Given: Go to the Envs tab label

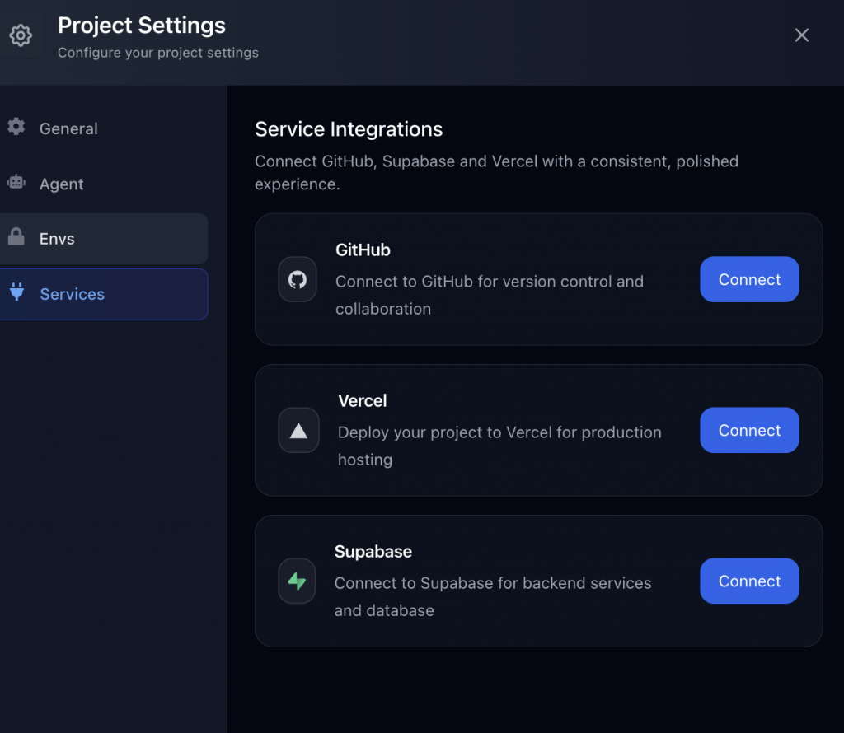Looking at the screenshot, I should pos(57,239).
